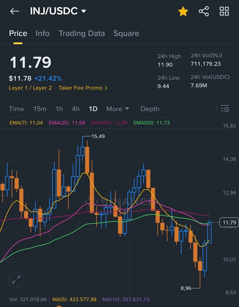Tap the 24h Vol(INJ) value 711,179.23
Viewport: 239px width, 307px height.
click(206, 64)
